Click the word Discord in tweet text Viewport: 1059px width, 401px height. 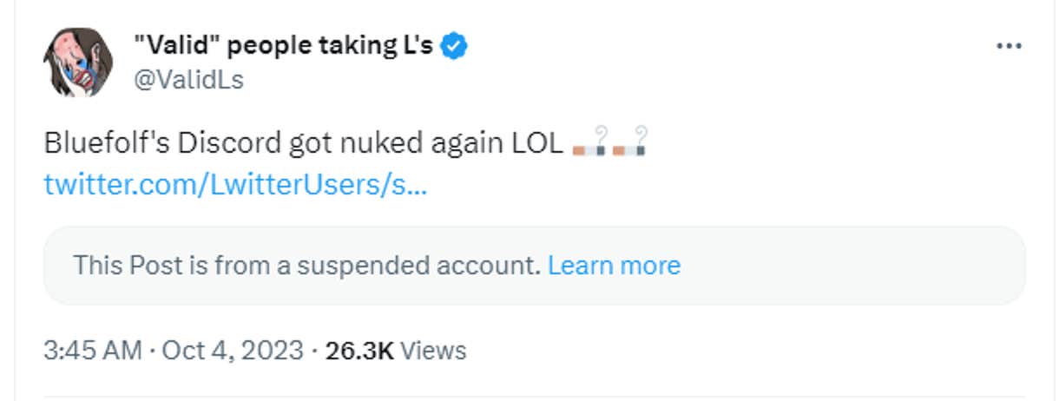click(x=229, y=143)
